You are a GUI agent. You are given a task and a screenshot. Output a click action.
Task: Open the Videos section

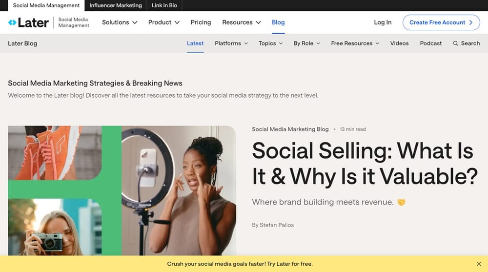[x=399, y=43]
